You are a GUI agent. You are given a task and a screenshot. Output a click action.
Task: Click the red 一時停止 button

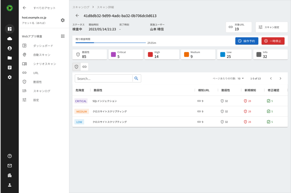(x=273, y=41)
